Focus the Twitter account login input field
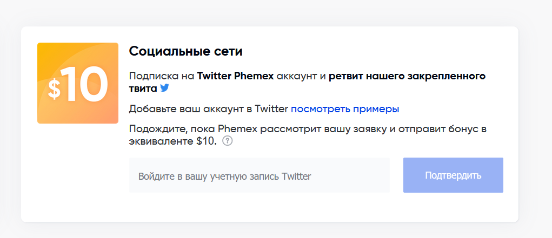This screenshot has height=238, width=552. pos(259,175)
